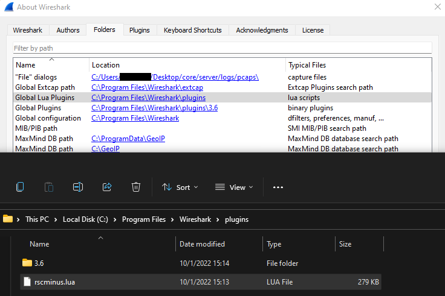The height and width of the screenshot is (296, 445).
Task: Select the rscminus.lua file icon
Action: [x=27, y=282]
